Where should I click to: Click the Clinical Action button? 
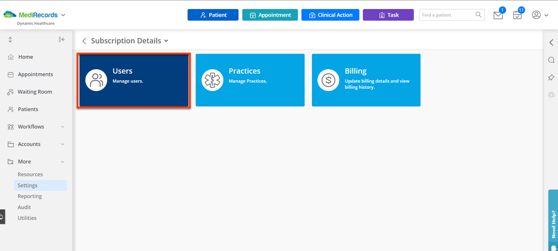pos(330,15)
